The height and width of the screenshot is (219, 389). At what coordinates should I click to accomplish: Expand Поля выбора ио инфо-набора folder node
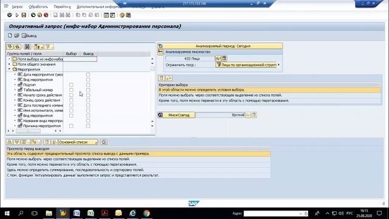pos(10,59)
